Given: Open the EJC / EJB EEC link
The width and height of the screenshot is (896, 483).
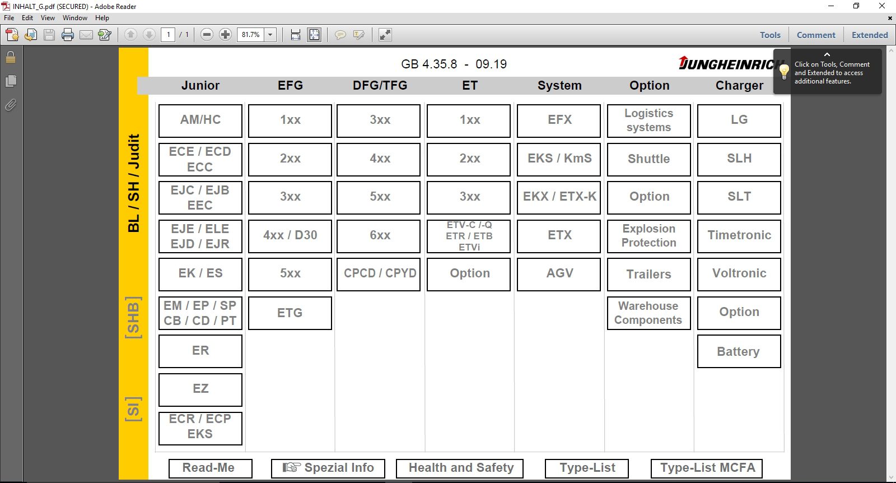Looking at the screenshot, I should 200,197.
